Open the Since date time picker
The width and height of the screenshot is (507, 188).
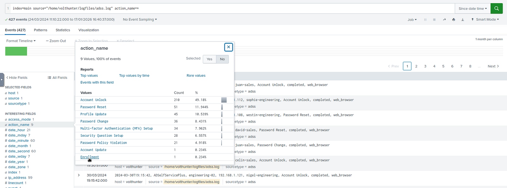click(x=472, y=9)
